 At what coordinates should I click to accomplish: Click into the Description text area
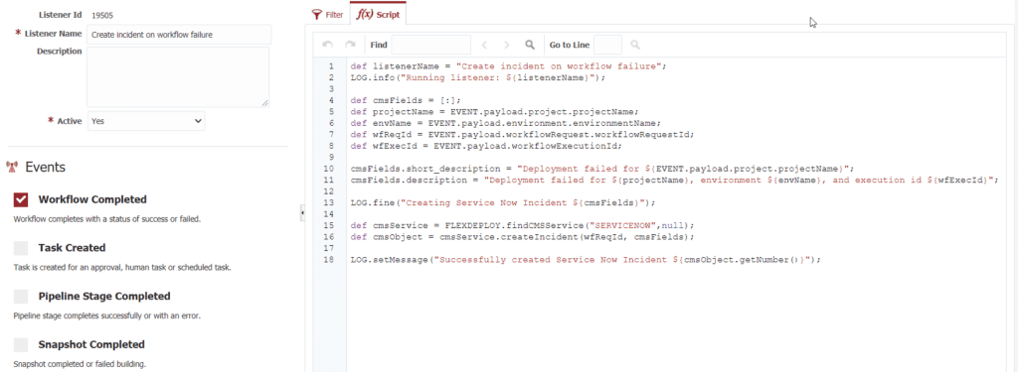click(x=178, y=76)
